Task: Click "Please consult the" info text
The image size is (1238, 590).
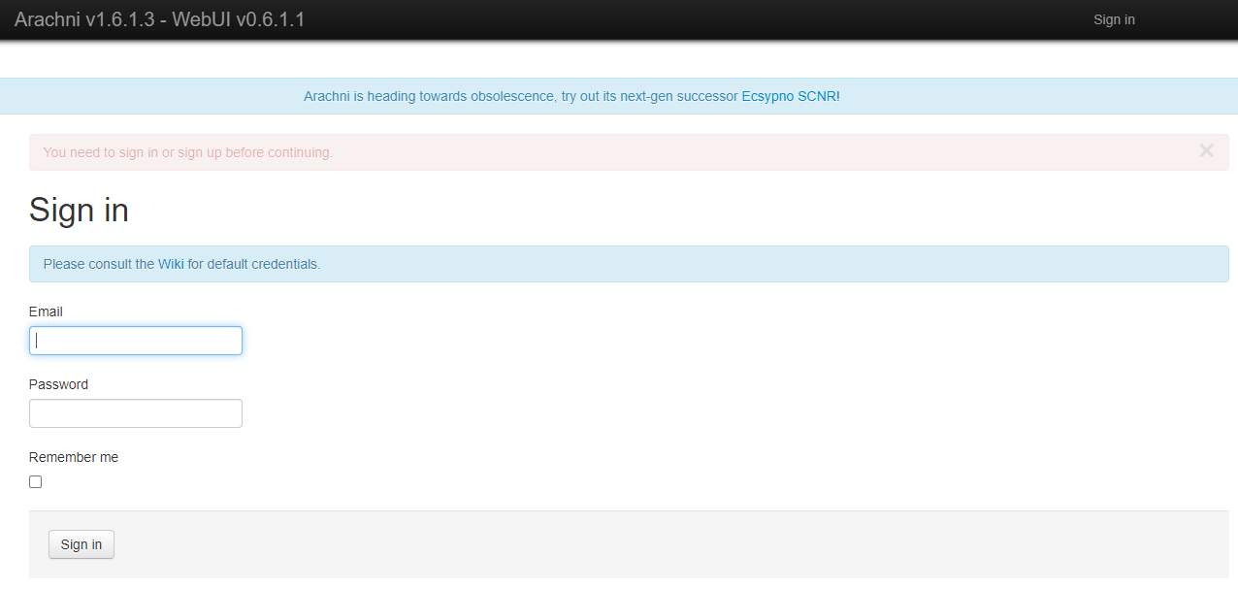Action: tap(98, 264)
